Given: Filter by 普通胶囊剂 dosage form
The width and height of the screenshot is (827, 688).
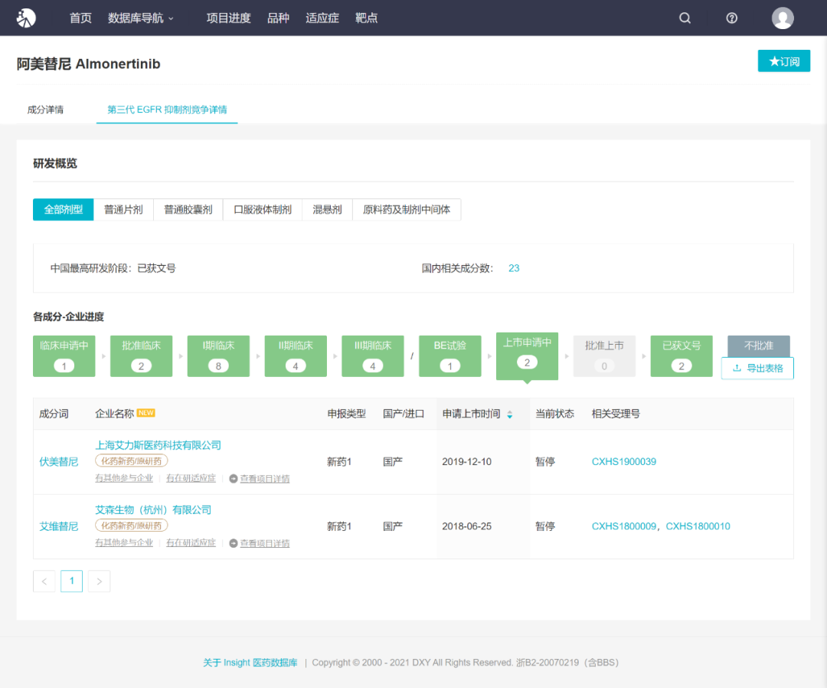Looking at the screenshot, I should coord(188,209).
